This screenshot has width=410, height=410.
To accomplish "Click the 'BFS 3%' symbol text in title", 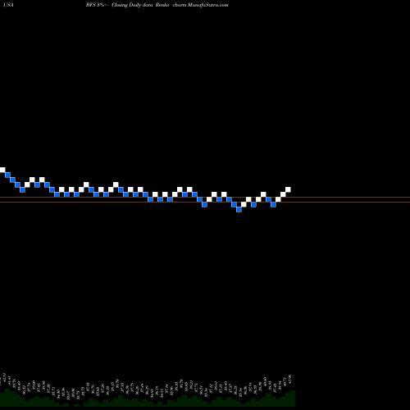I will tap(95, 5).
